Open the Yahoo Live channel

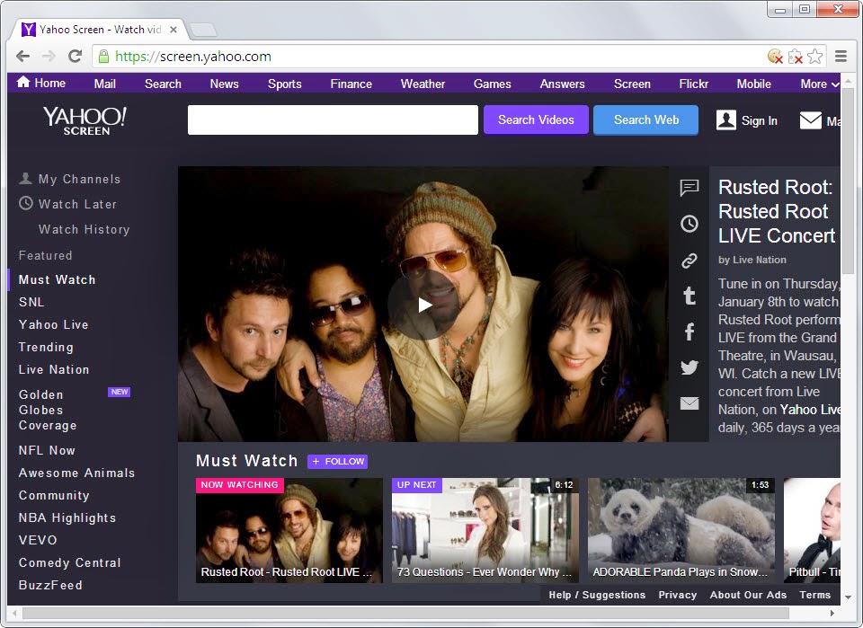coord(53,324)
